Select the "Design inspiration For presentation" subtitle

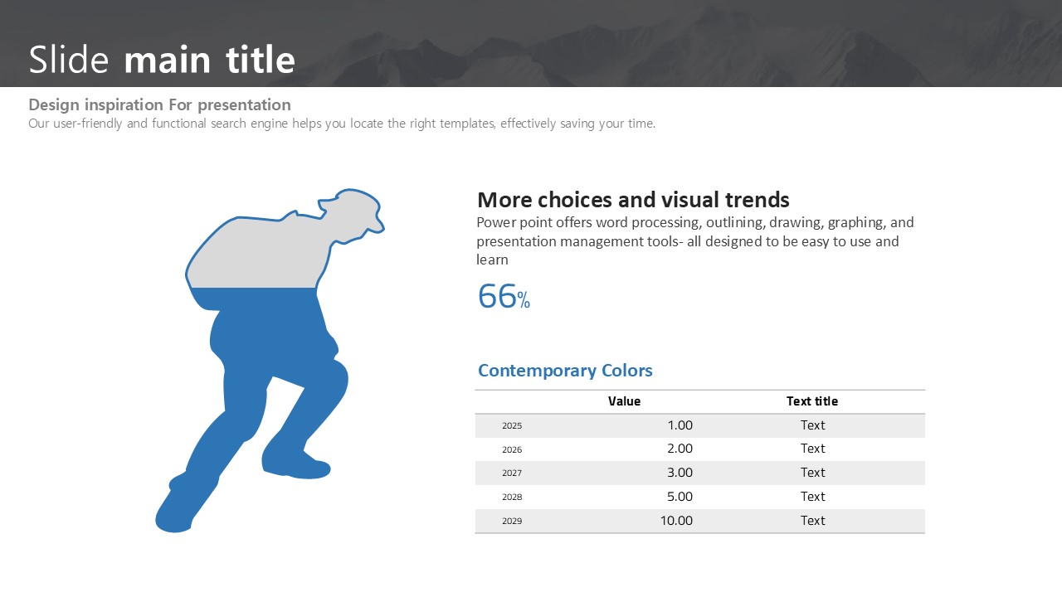pyautogui.click(x=159, y=105)
